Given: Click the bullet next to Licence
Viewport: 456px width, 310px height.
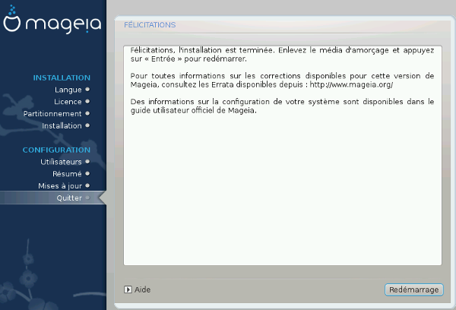Looking at the screenshot, I should click(87, 101).
